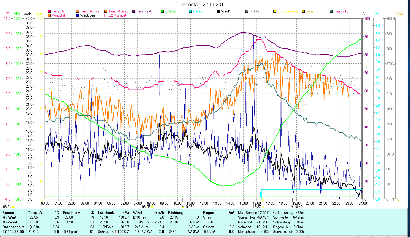The image size is (410, 237).
Task: Click the moonset marker at 18:42
Action: coord(292,207)
